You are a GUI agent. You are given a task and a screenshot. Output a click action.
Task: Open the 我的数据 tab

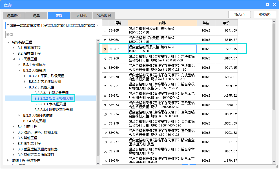pyautogui.click(x=104, y=16)
